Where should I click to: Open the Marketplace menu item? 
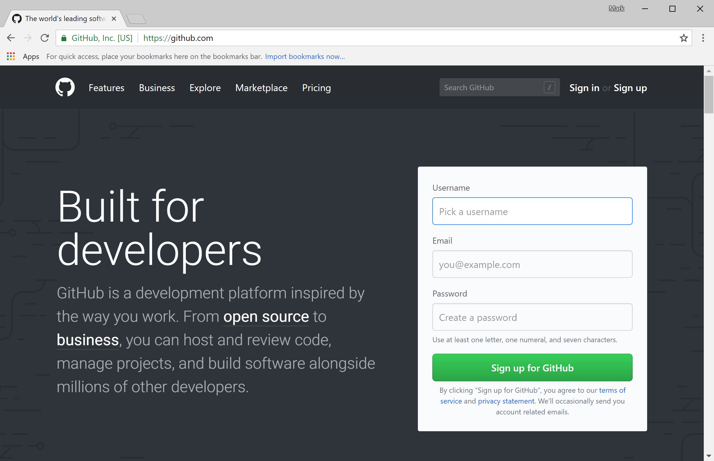pos(261,88)
